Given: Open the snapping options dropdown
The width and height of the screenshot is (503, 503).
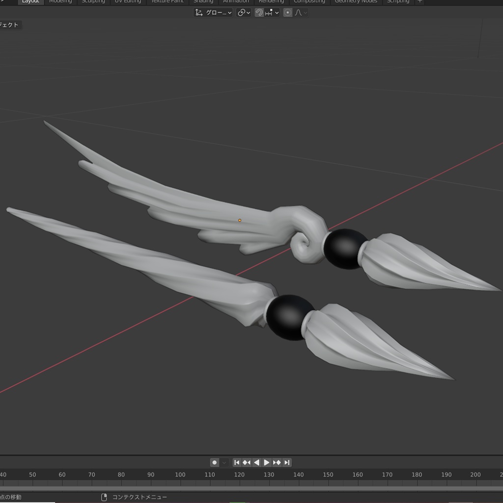Looking at the screenshot, I should click(272, 12).
